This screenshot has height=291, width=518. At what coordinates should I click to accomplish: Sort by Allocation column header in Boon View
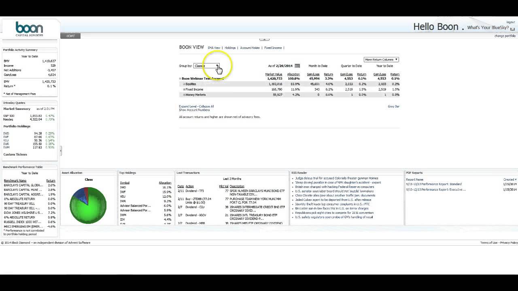click(293, 74)
